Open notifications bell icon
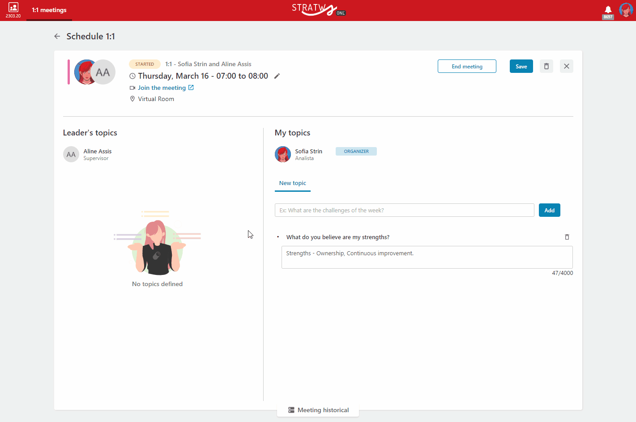The width and height of the screenshot is (636, 422). [x=608, y=9]
